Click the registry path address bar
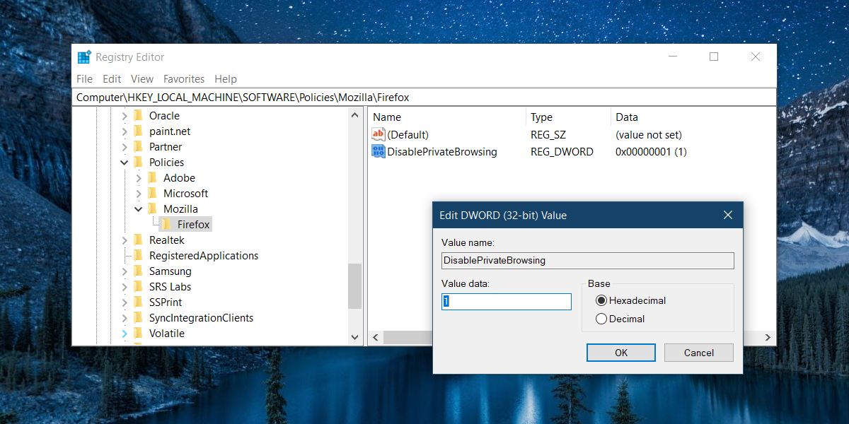Viewport: 849px width, 424px height. click(424, 98)
